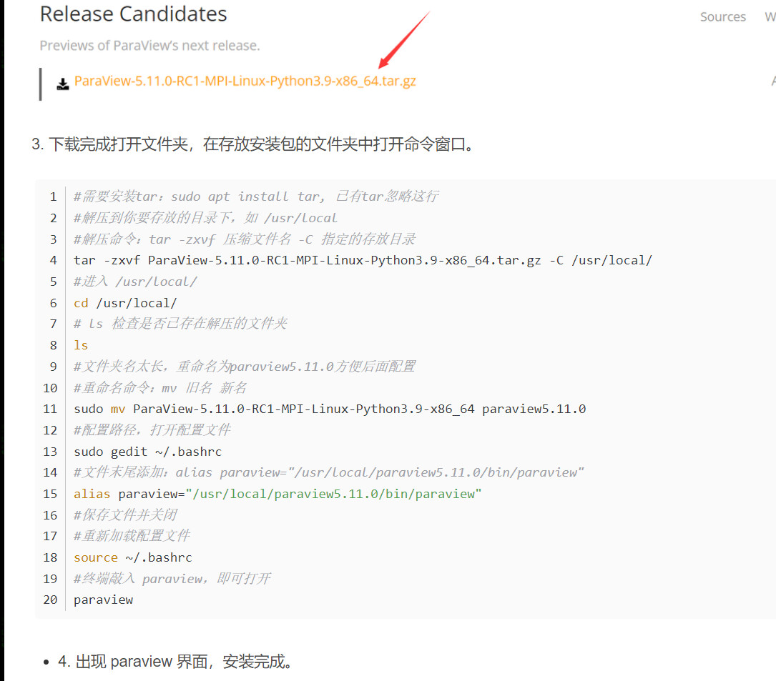Click the step 4 bullet about the paraview interface
Viewport: 776px width, 681px height.
coord(175,661)
